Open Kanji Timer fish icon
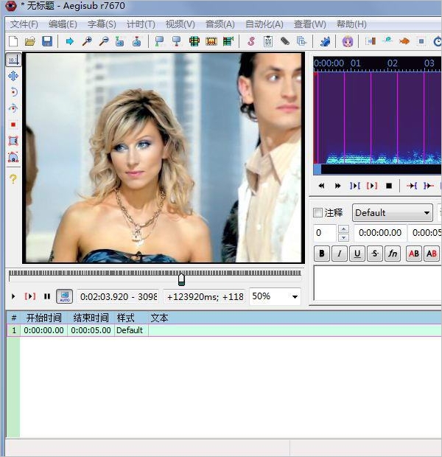The height and width of the screenshot is (457, 442). tap(404, 41)
